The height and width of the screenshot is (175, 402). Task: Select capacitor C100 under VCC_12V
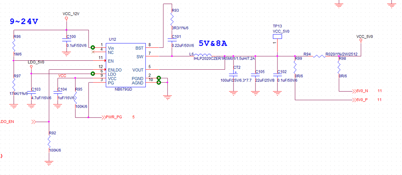(66, 40)
